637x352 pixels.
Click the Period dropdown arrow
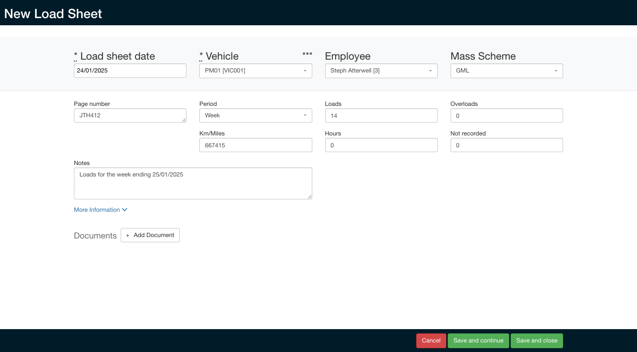pyautogui.click(x=305, y=115)
